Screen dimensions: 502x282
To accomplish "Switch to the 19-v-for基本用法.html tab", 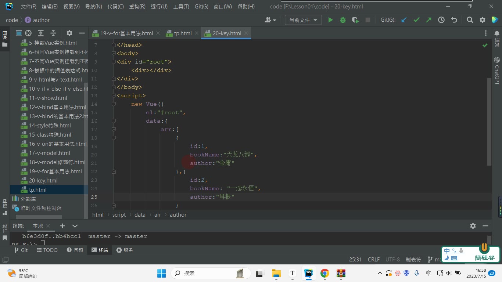I will coord(126,33).
